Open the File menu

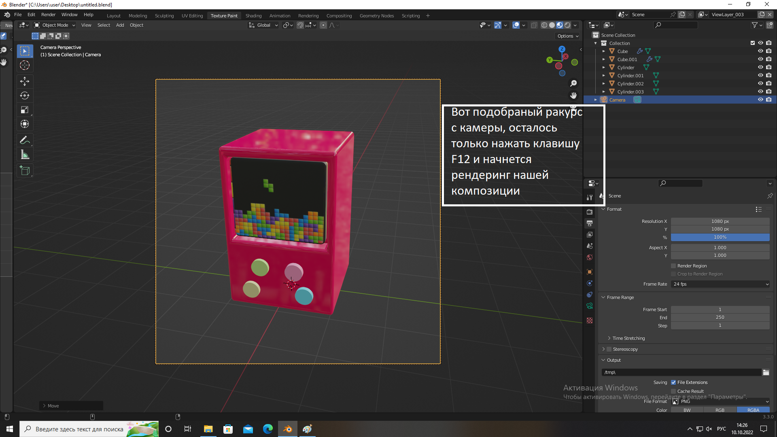(18, 15)
